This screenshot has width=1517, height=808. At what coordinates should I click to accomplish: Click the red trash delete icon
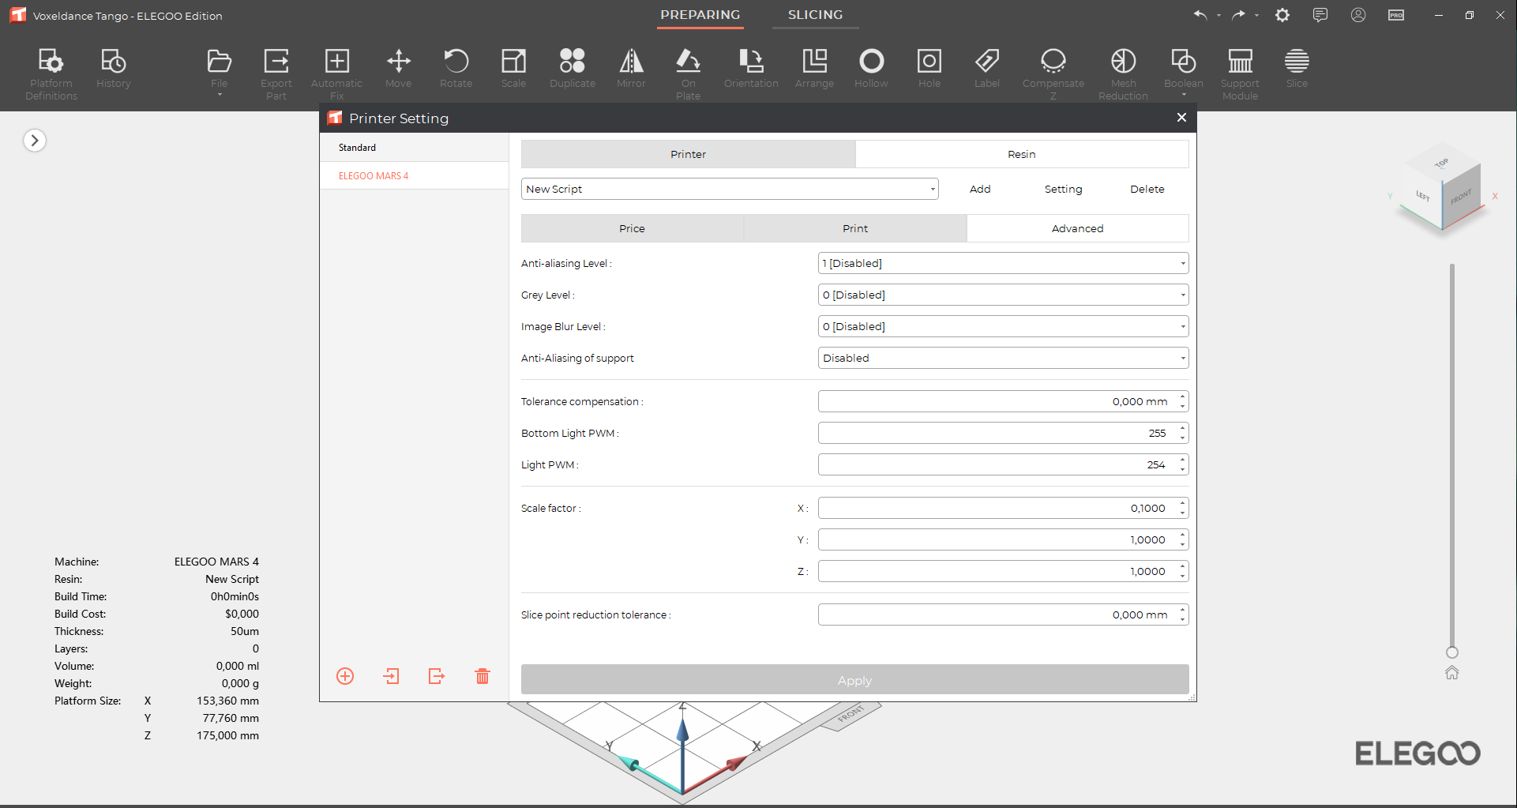click(483, 676)
